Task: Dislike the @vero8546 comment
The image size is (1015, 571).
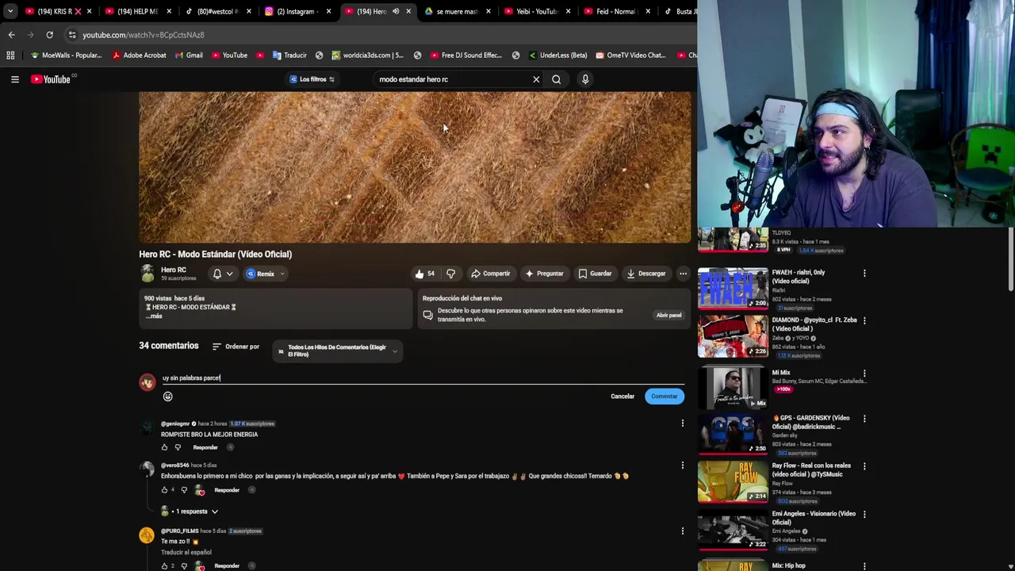Action: pyautogui.click(x=184, y=490)
